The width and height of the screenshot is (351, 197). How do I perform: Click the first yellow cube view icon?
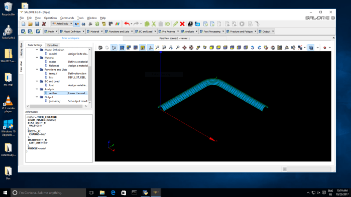point(211,48)
